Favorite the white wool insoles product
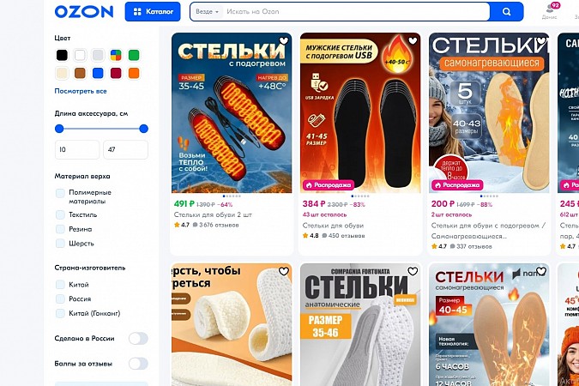The width and height of the screenshot is (579, 386). tap(283, 272)
